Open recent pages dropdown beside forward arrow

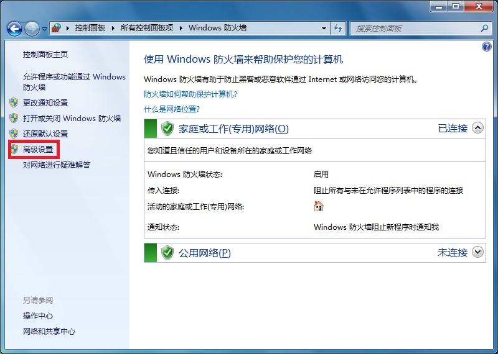pos(44,29)
